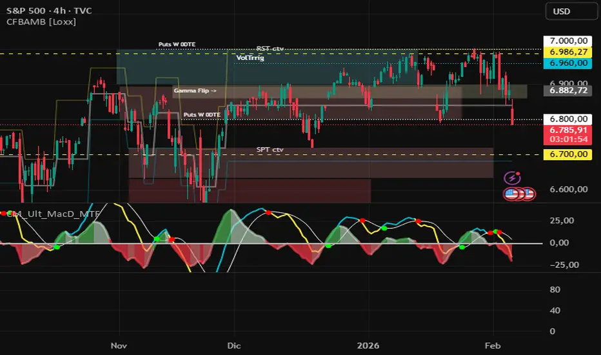This screenshot has height=355, width=601.
Task: Click the white 6.800,00 price label
Action: coord(568,119)
